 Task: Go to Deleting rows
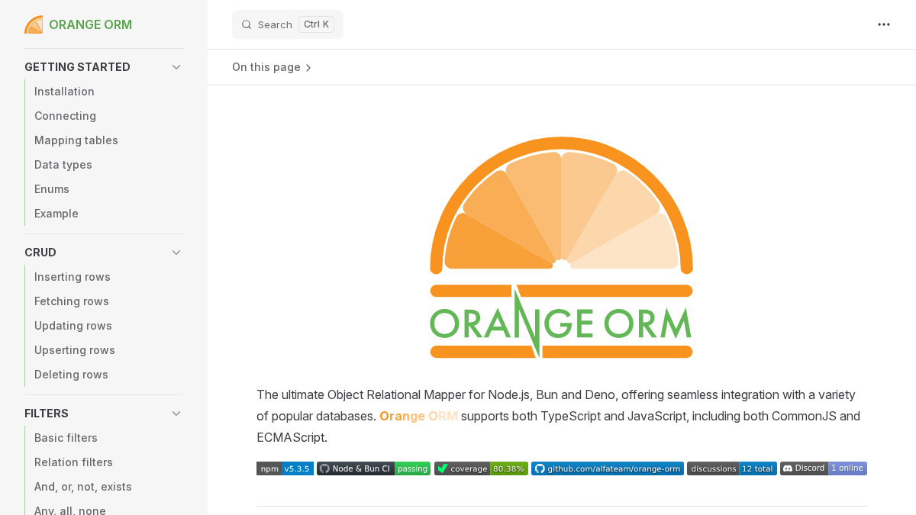(x=71, y=375)
